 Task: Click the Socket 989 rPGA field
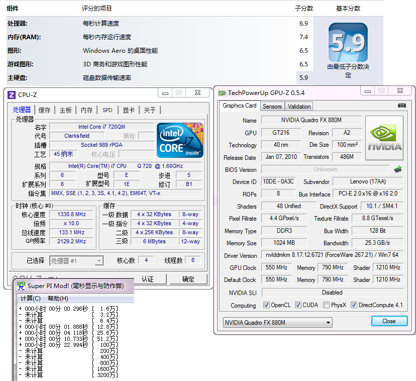[101, 145]
